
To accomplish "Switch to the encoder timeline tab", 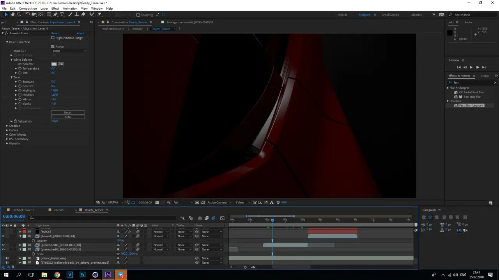I will click(x=59, y=210).
